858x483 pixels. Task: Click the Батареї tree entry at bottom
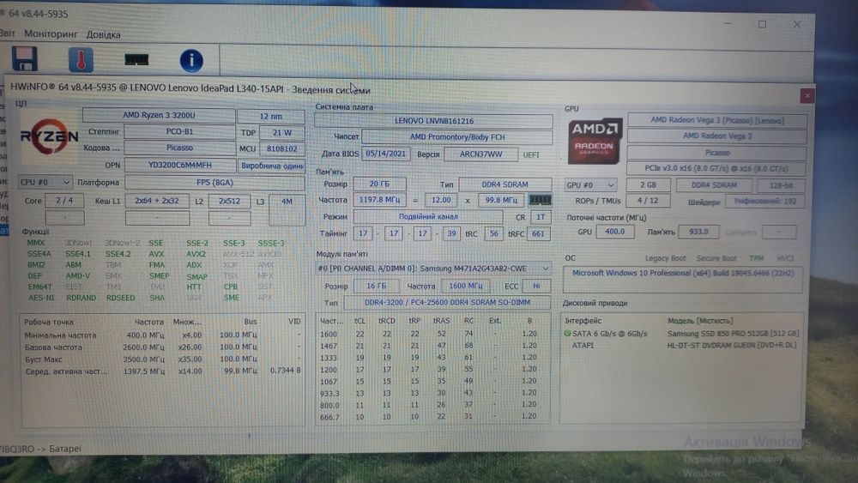tap(65, 449)
